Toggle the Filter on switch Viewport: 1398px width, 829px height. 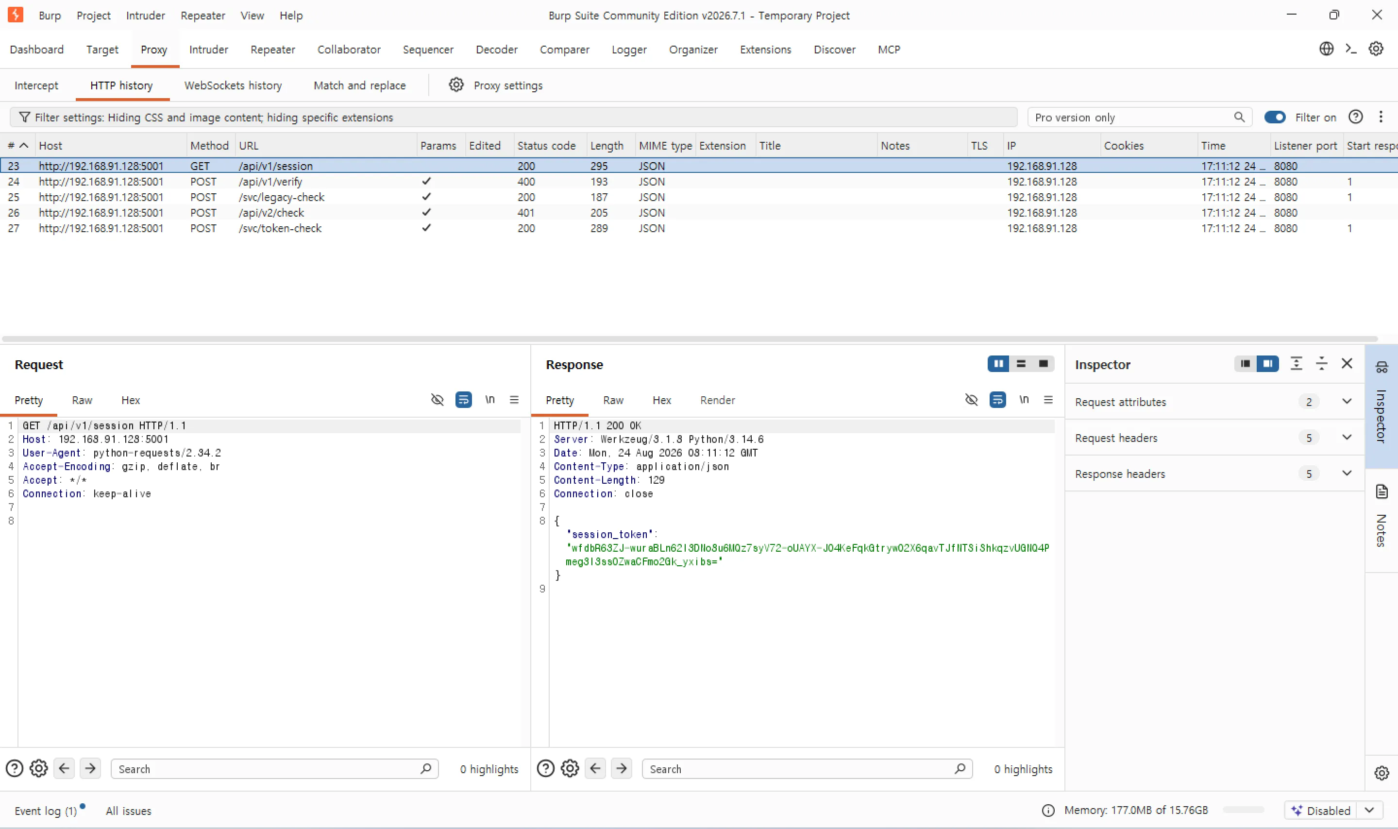(x=1275, y=117)
